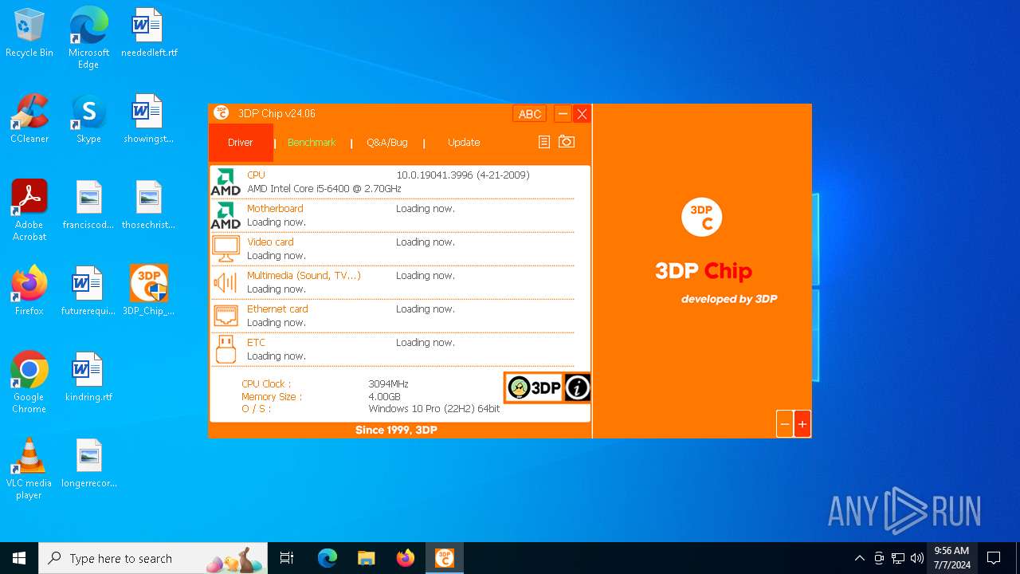
Task: Select the thosechrist... image file
Action: click(x=149, y=206)
